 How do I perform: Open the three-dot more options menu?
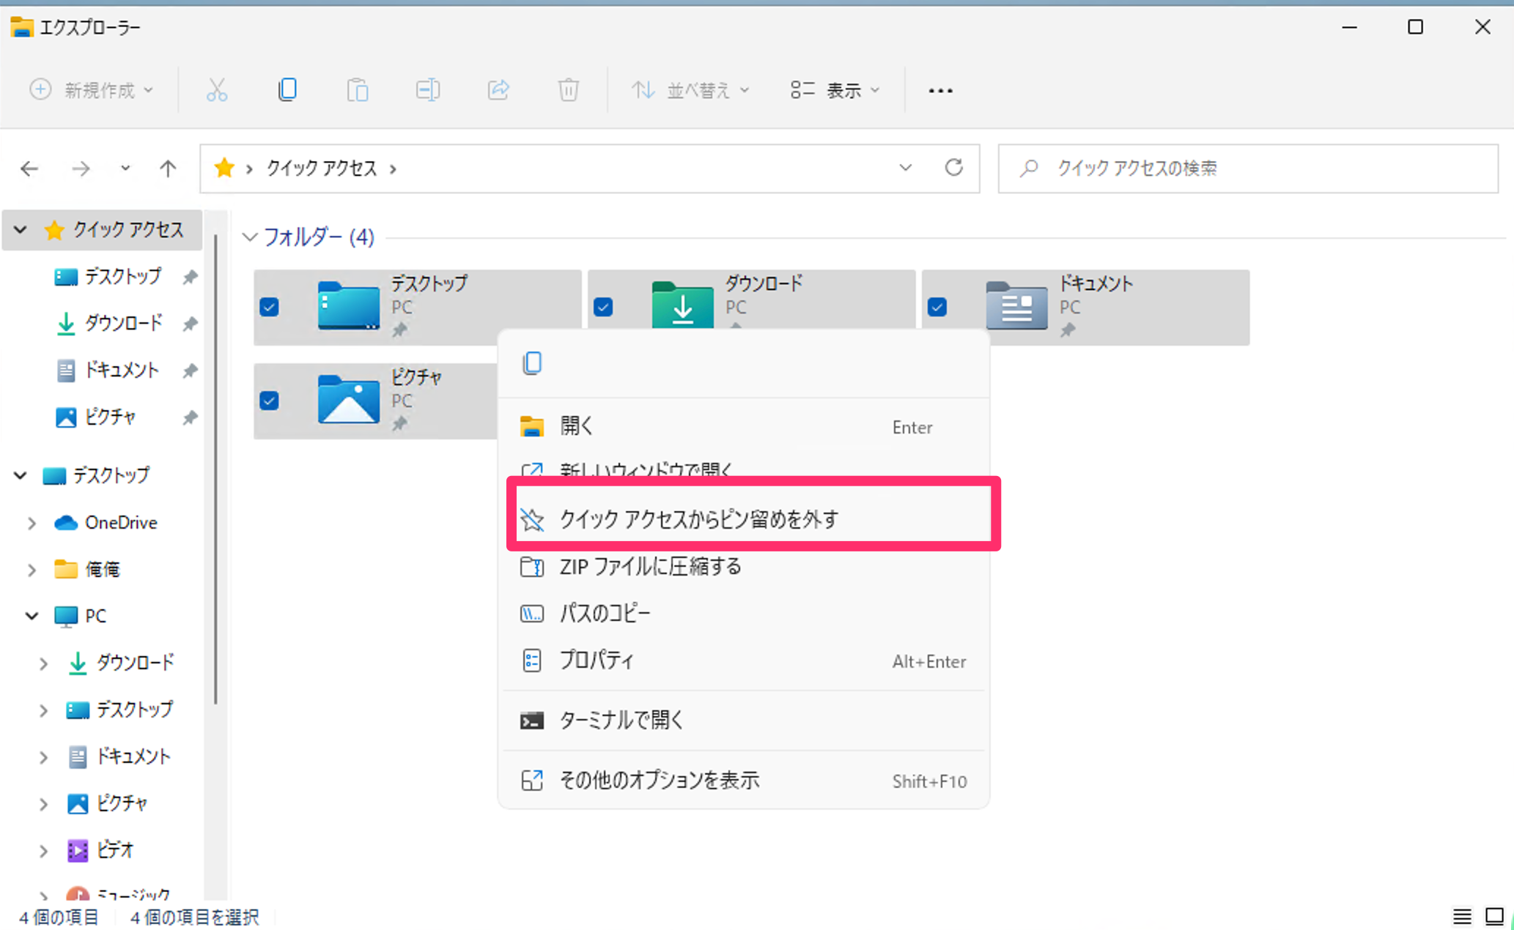tap(941, 91)
